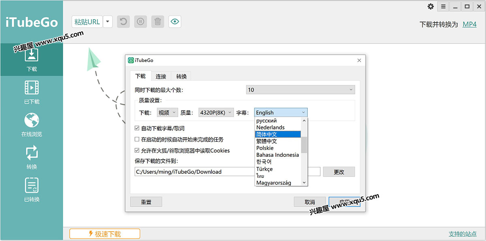Enable auto-start unfinished tasks on startup
Screen dimensions: 486x241
[137, 139]
